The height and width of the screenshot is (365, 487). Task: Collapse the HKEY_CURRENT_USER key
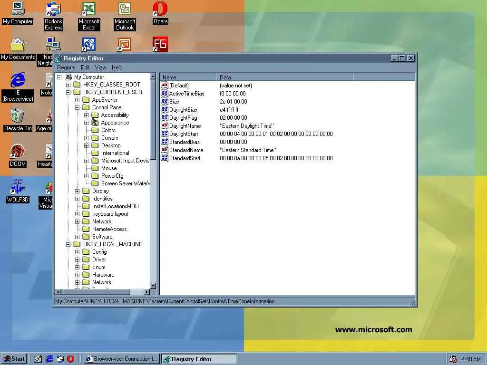68,92
